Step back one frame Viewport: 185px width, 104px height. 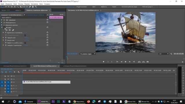pyautogui.click(x=121, y=62)
